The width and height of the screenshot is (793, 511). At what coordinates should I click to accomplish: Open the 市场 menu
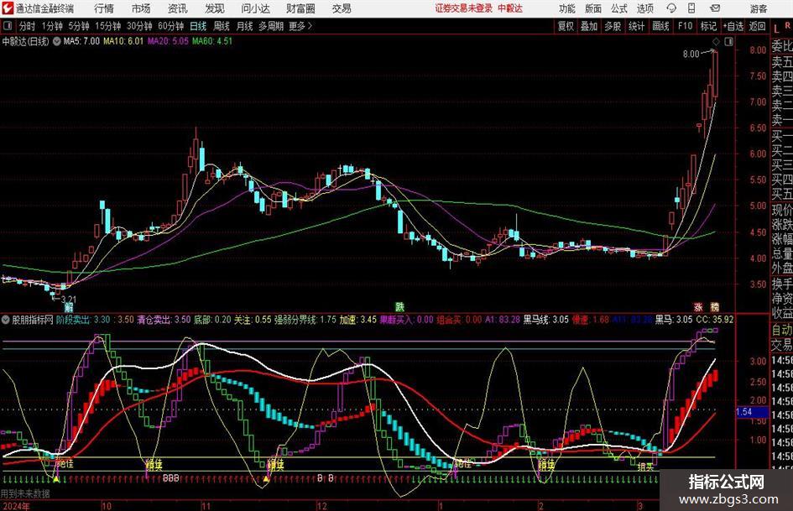click(141, 8)
